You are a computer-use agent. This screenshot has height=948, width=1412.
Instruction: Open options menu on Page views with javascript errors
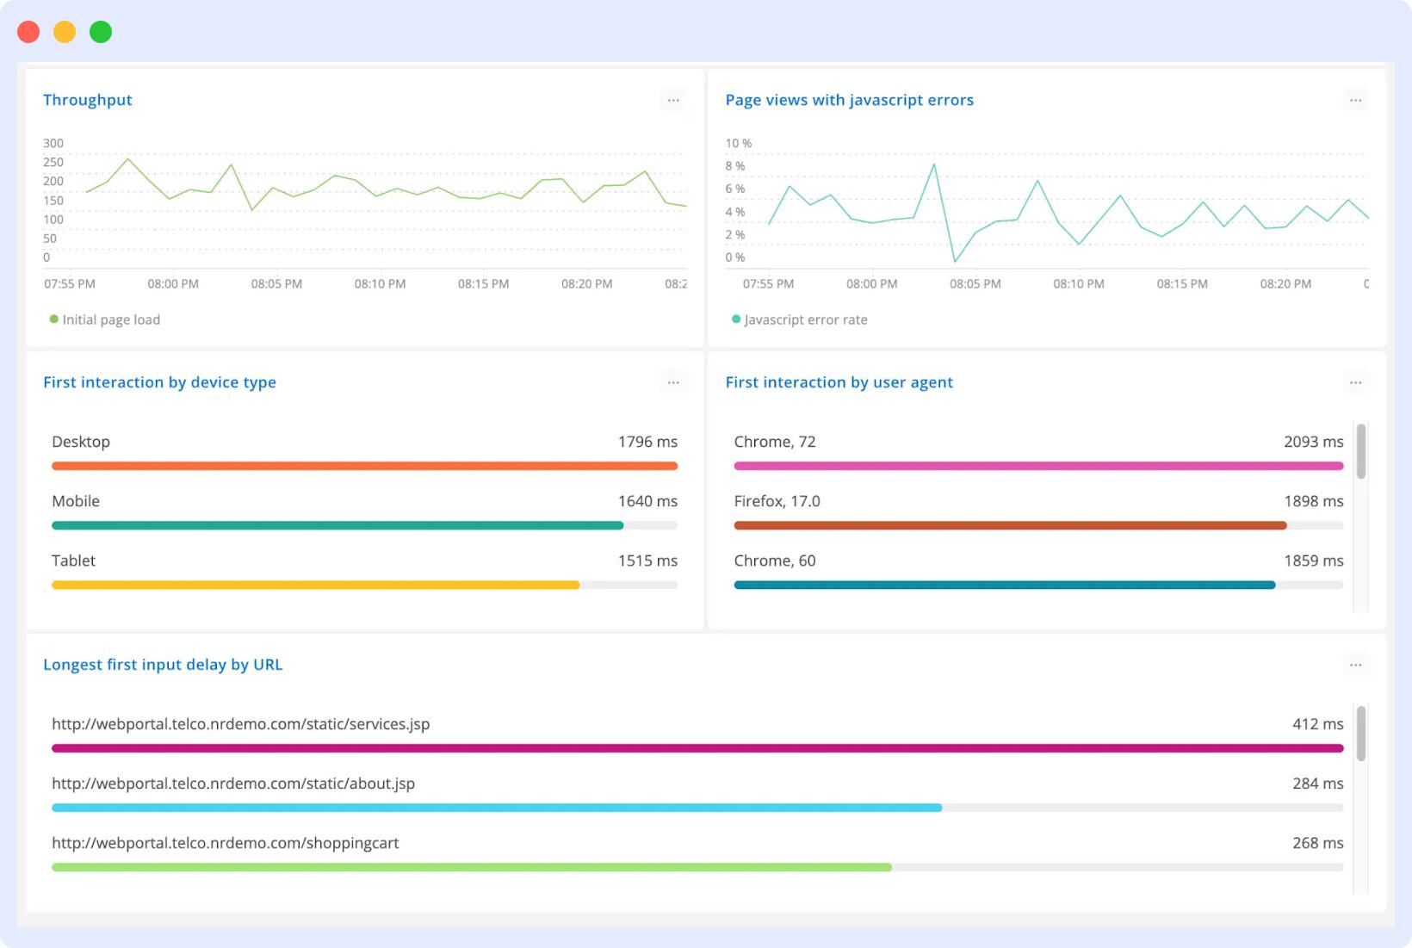1355,100
